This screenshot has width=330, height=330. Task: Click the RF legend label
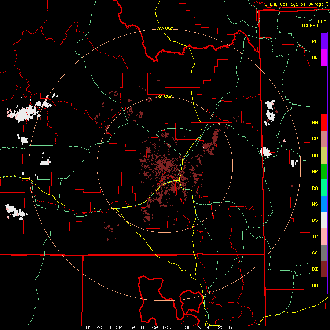click(x=315, y=41)
